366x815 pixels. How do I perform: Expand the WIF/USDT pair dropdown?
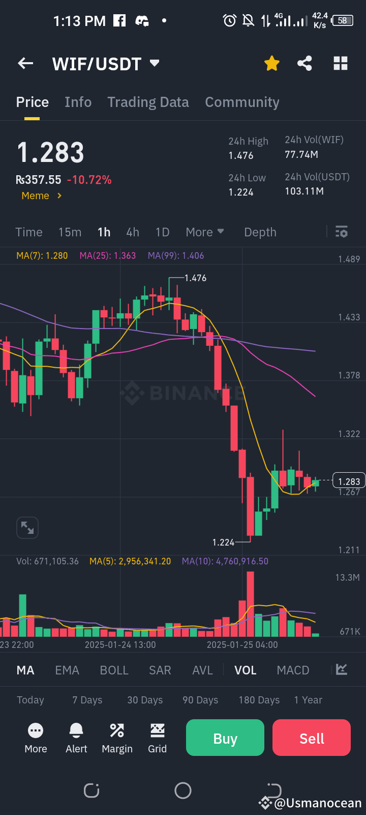(x=155, y=63)
